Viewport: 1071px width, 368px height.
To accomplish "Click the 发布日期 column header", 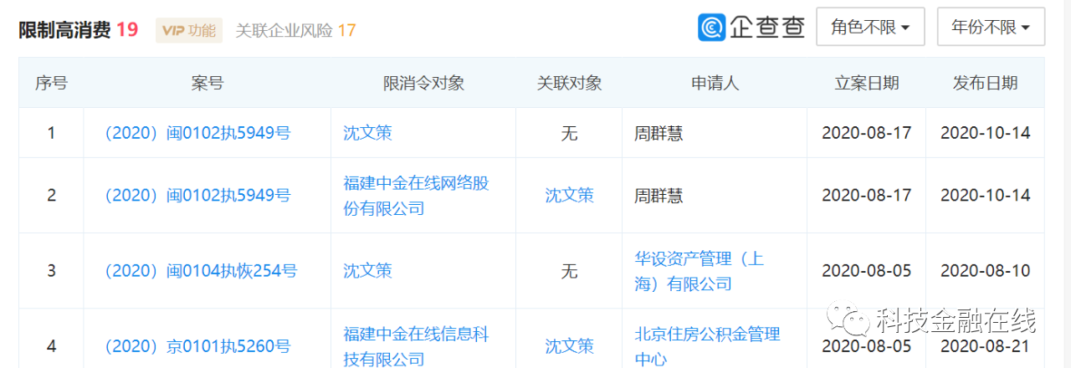I will click(x=985, y=83).
